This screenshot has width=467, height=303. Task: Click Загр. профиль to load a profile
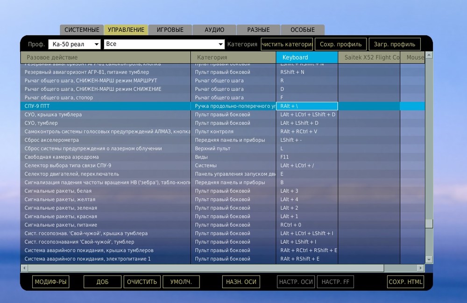[394, 43]
